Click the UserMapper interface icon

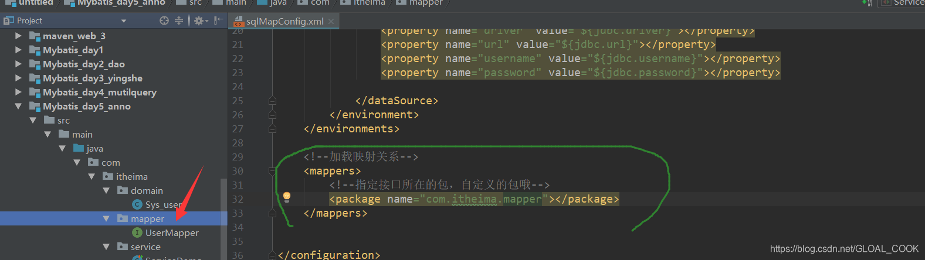[137, 232]
